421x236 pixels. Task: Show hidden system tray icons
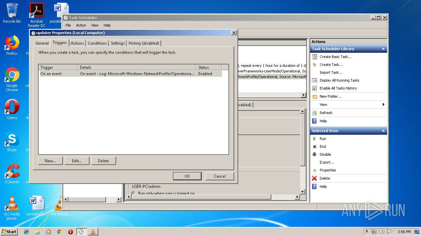tap(367, 232)
